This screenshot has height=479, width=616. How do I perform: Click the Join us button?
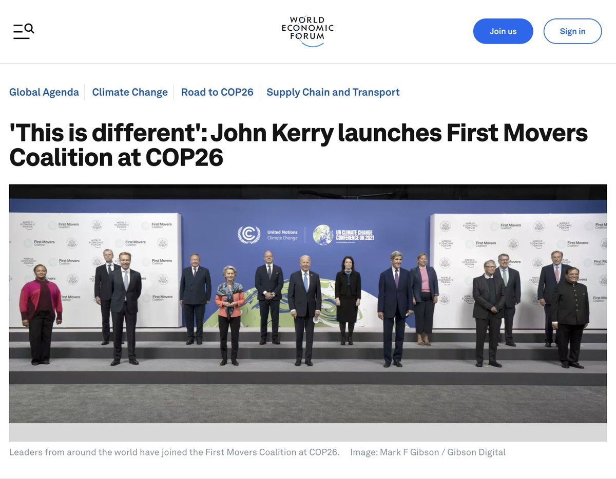[503, 31]
